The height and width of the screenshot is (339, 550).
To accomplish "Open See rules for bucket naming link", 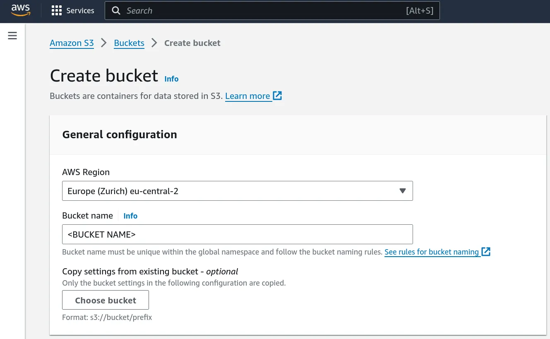I will [x=432, y=252].
